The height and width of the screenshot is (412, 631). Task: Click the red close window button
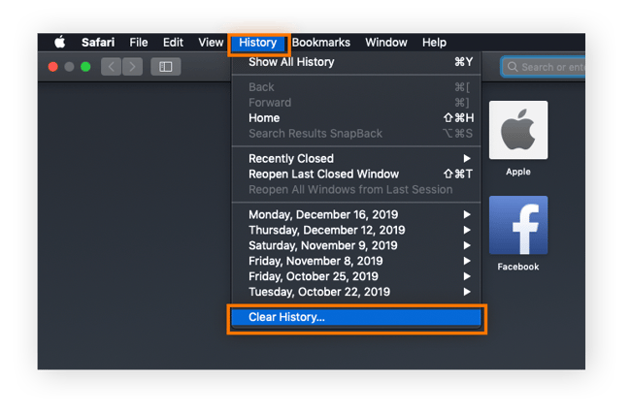(x=52, y=67)
